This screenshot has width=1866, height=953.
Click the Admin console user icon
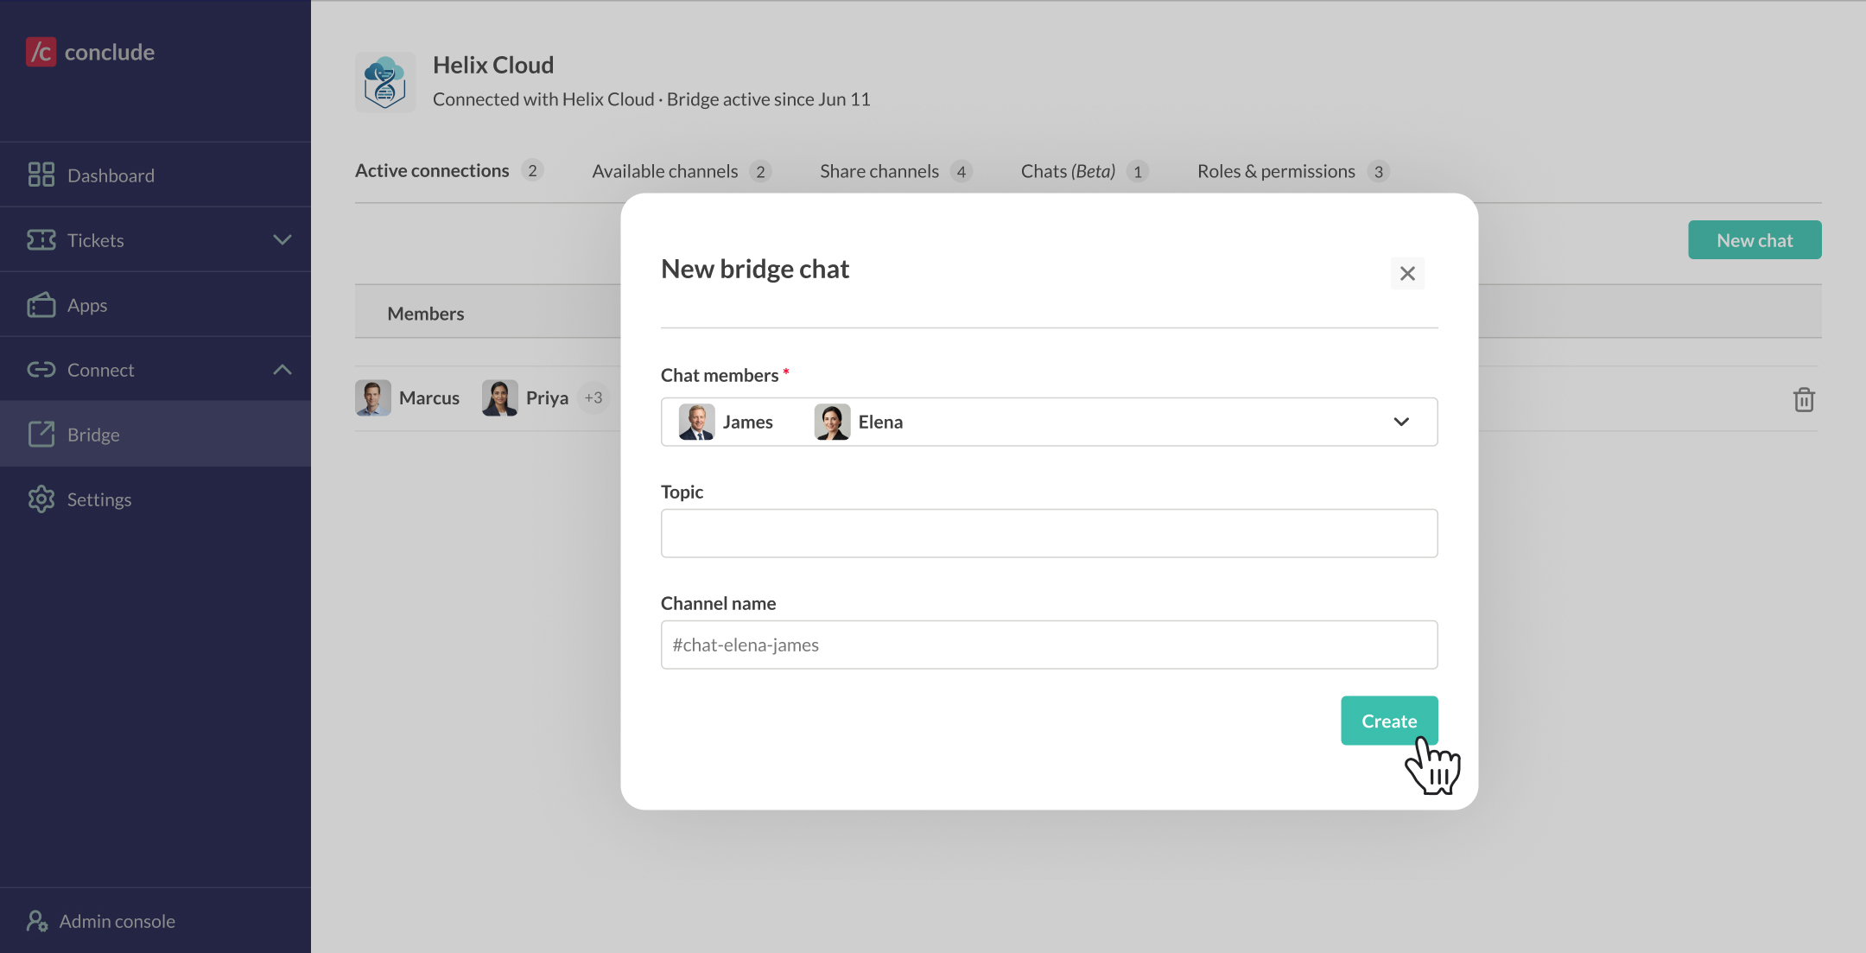[37, 921]
